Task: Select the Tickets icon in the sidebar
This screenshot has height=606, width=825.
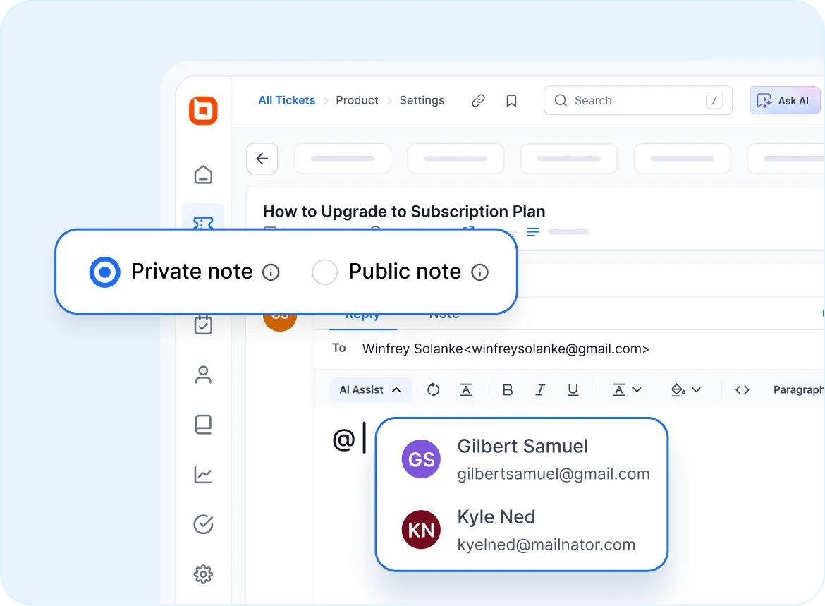Action: [x=203, y=224]
